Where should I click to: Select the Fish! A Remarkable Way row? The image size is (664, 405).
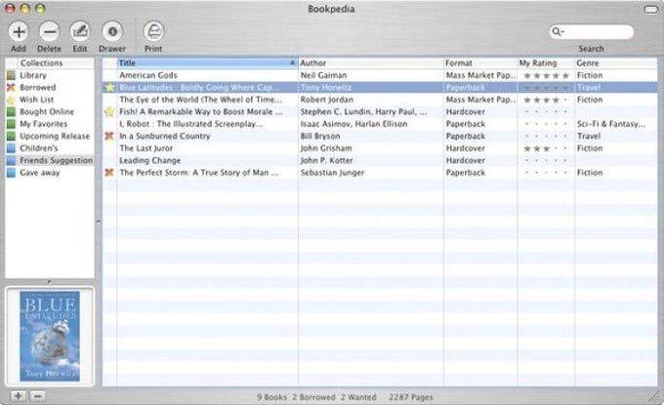tap(380, 111)
